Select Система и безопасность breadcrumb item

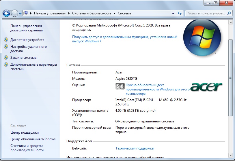(x=92, y=13)
